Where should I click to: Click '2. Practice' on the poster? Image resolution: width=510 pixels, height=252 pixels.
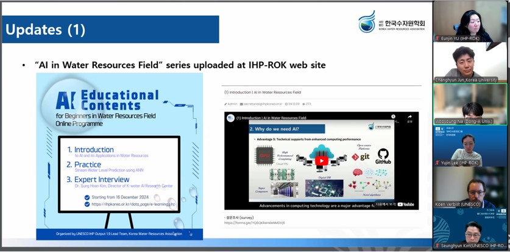pyautogui.click(x=84, y=164)
